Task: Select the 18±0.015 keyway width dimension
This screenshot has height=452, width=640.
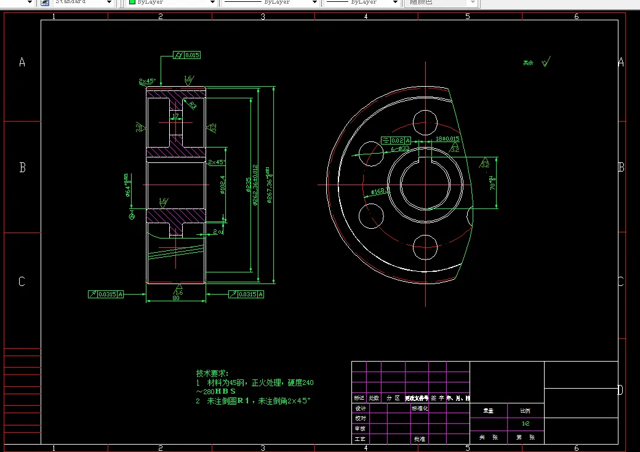Action: click(x=447, y=139)
